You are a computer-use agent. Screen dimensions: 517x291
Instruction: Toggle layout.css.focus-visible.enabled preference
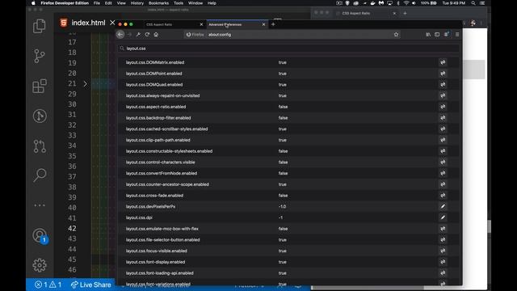coord(443,251)
